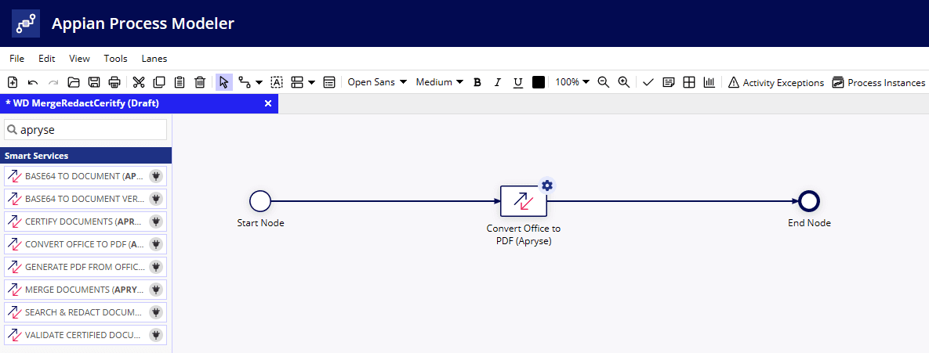Toggle underline text formatting
Screen dimensions: 929x353
click(517, 82)
